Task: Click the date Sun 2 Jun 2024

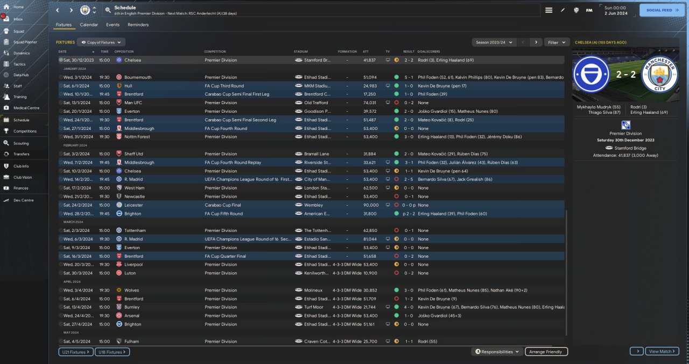Action: click(x=615, y=10)
